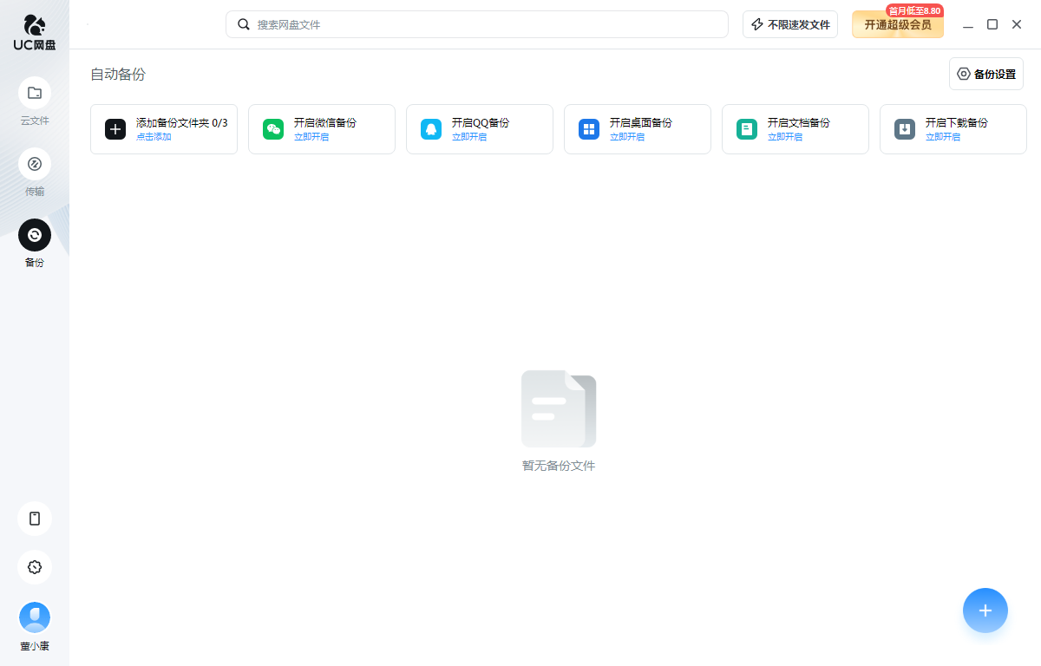Image resolution: width=1041 pixels, height=666 pixels.
Task: Click the 首月低至8.80 promo badge
Action: pos(914,10)
